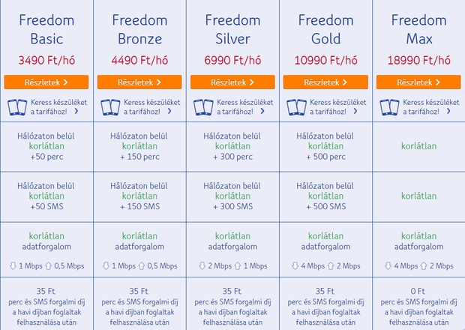Open Részletek for Freedom Bronze plan
This screenshot has width=465, height=330.
coord(139,82)
